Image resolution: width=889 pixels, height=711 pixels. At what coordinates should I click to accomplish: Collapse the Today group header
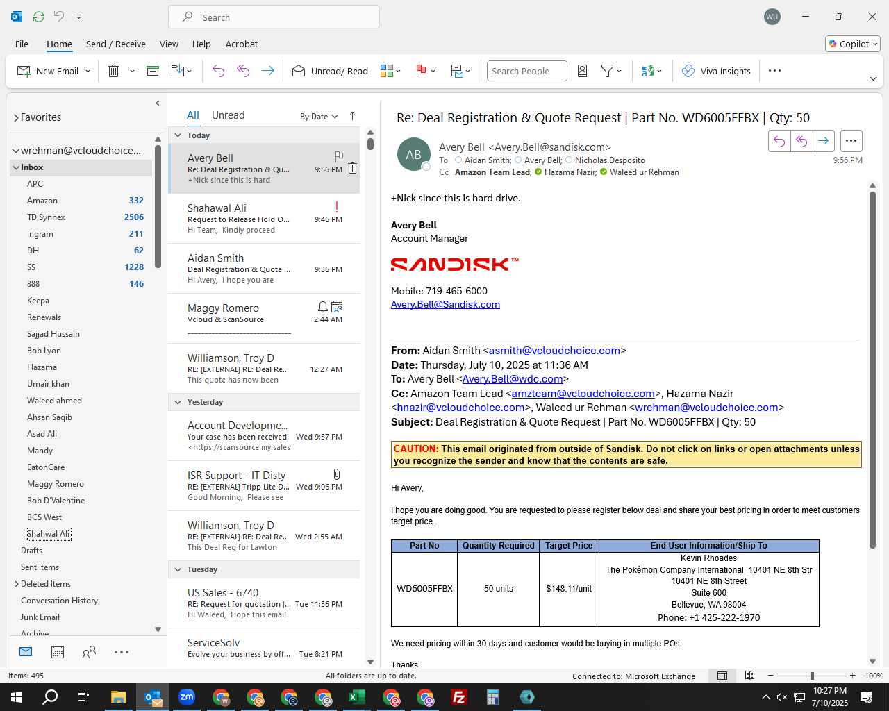pos(178,135)
